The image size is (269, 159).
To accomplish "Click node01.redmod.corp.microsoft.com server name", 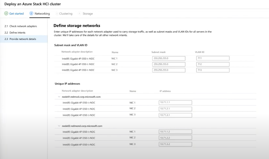I will point(81,97).
